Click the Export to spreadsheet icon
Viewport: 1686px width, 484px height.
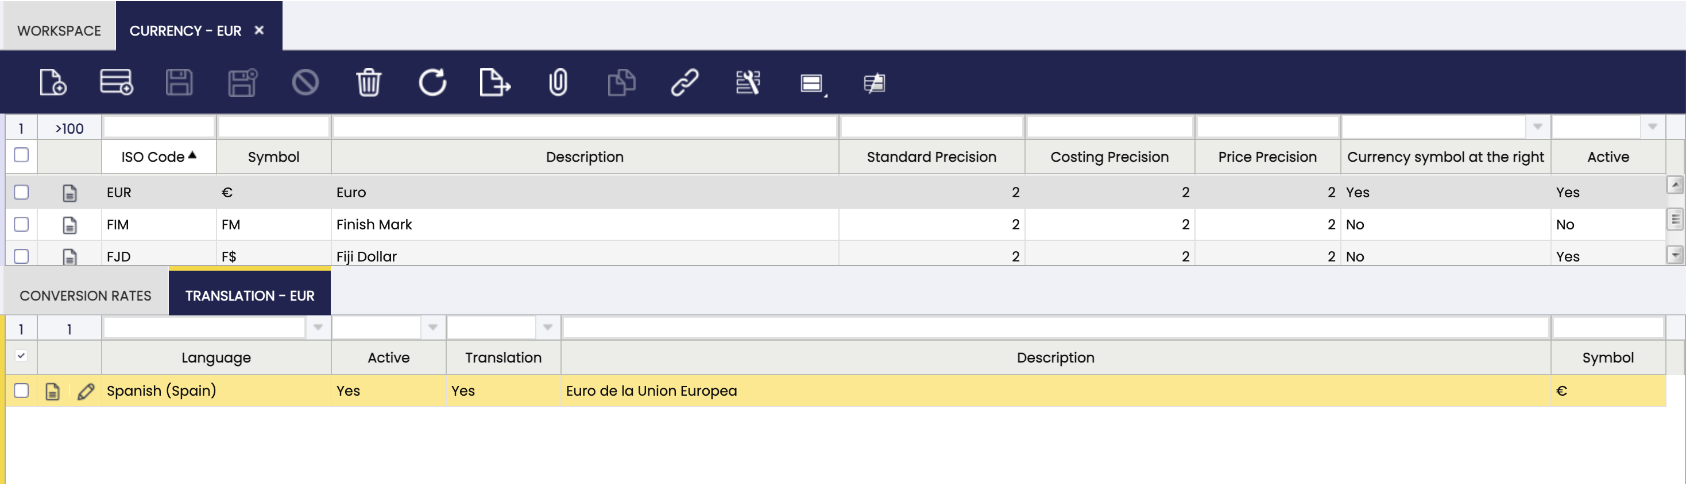point(495,83)
